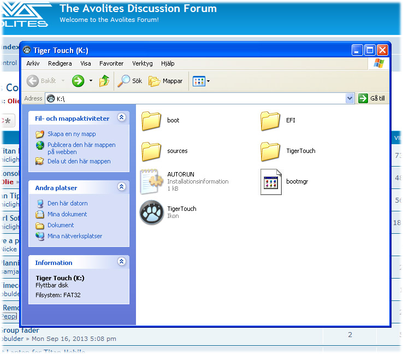Open the Views dropdown arrow
403x354 pixels.
point(209,81)
